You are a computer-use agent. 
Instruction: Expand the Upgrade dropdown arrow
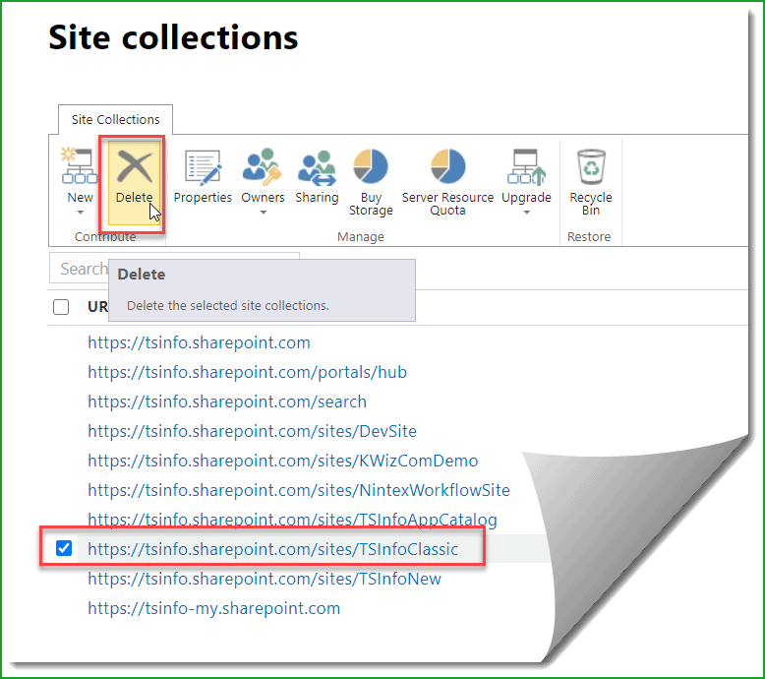tap(526, 213)
